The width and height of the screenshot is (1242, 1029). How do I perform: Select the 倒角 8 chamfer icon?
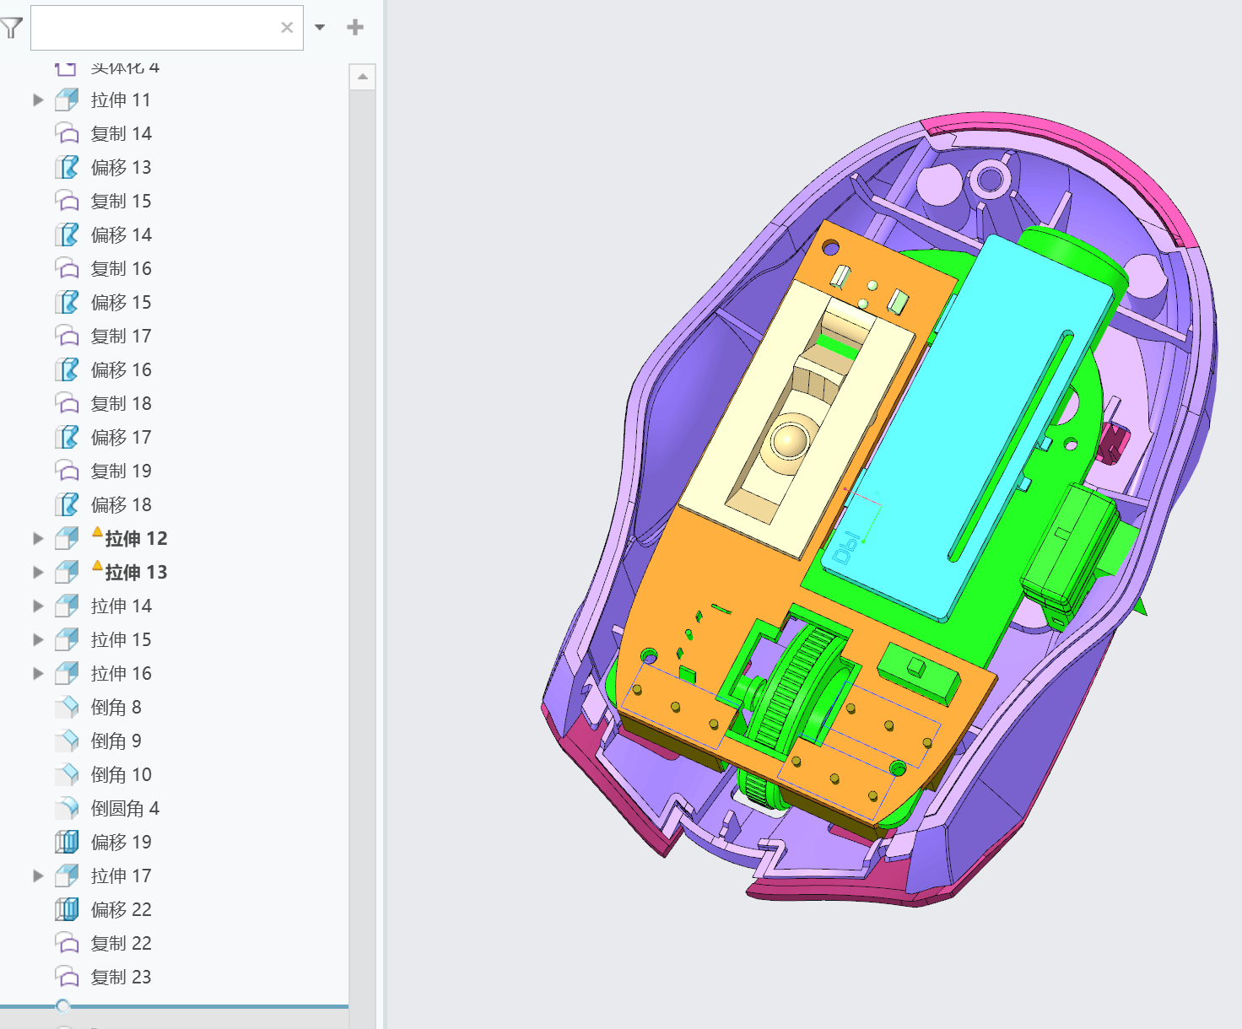coord(67,707)
